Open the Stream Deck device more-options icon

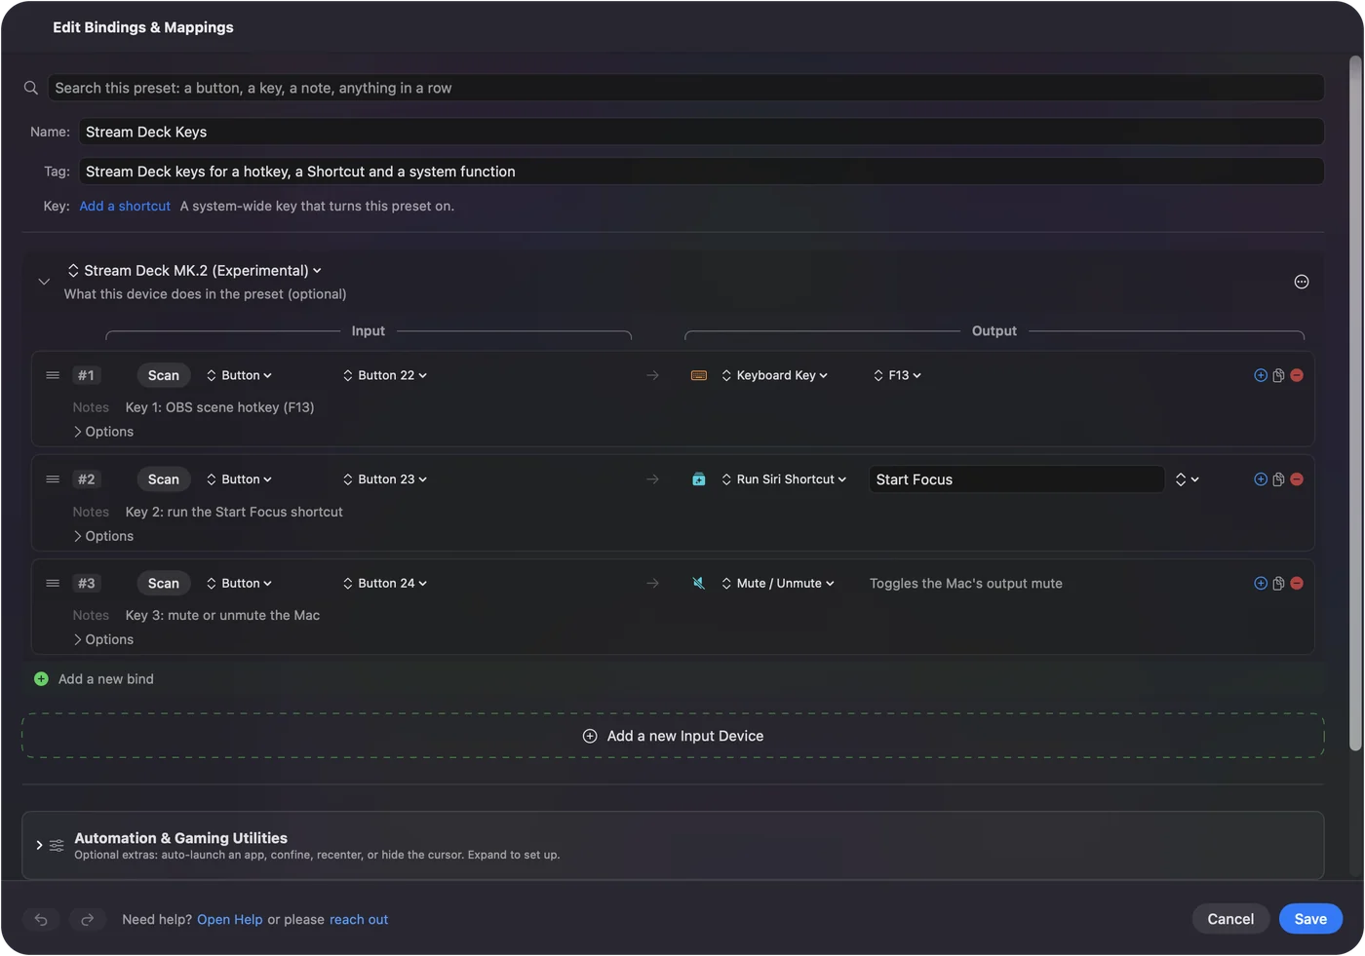(1302, 282)
